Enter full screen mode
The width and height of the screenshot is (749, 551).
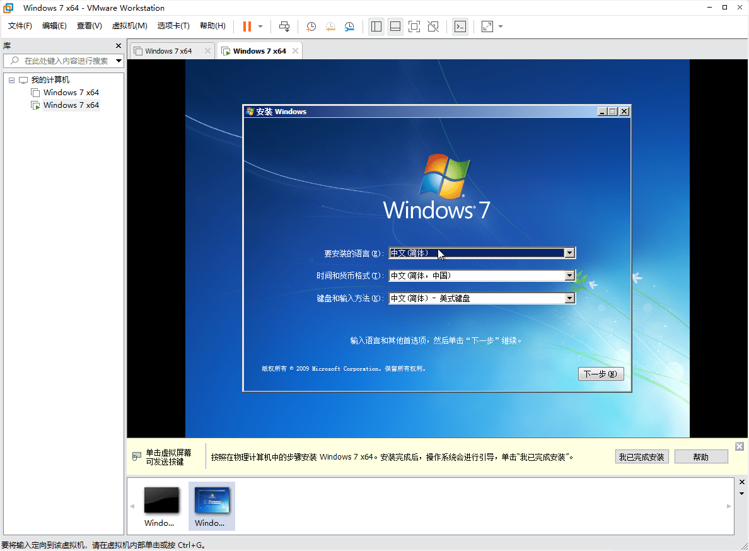click(x=414, y=26)
